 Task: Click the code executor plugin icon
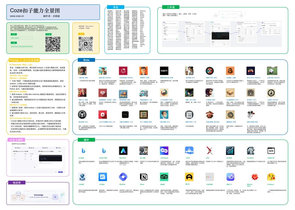[x=271, y=151]
